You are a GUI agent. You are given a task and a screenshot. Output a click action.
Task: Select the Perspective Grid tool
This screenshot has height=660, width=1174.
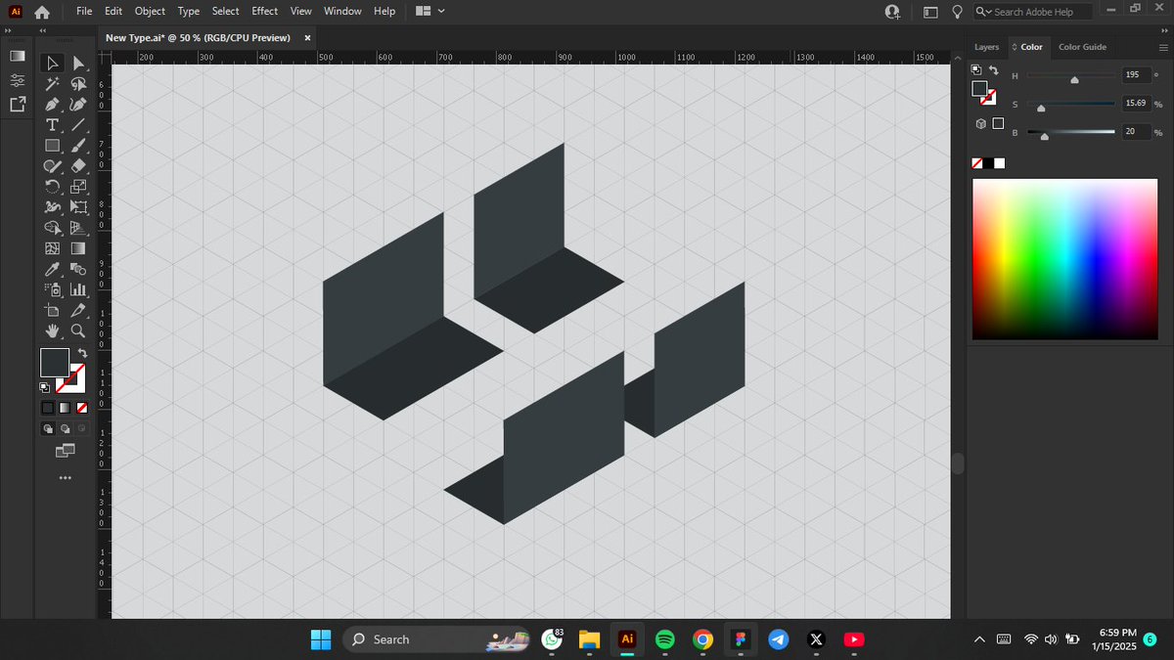point(78,228)
